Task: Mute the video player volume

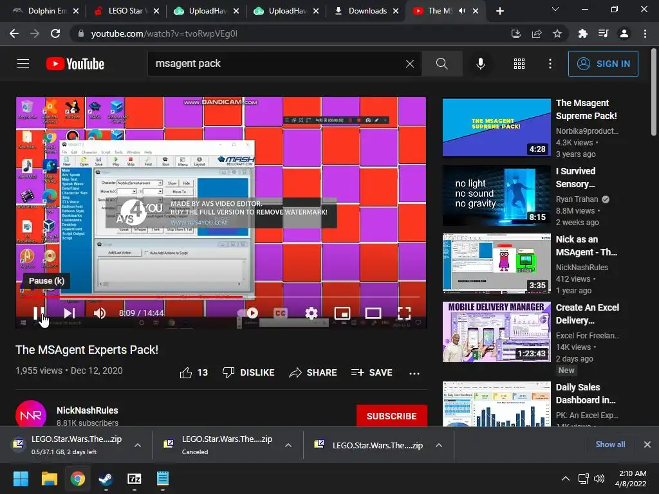Action: pos(100,313)
